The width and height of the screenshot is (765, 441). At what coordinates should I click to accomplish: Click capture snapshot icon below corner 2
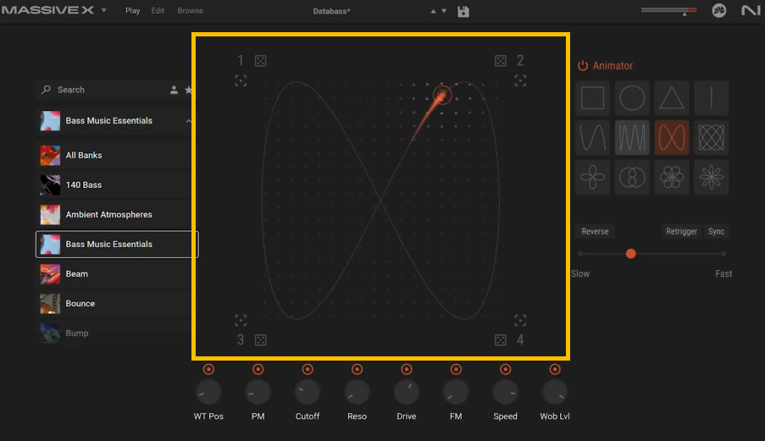pyautogui.click(x=520, y=80)
